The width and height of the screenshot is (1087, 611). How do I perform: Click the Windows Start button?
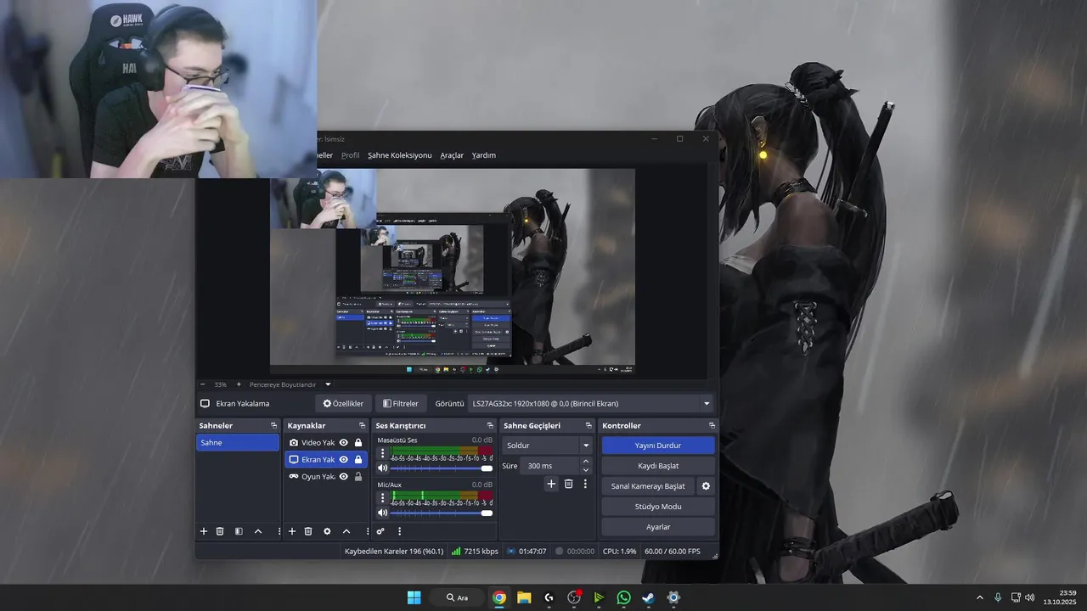[414, 597]
